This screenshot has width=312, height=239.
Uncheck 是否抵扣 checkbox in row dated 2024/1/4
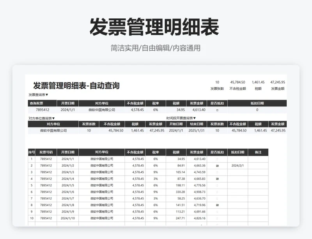click(x=217, y=179)
